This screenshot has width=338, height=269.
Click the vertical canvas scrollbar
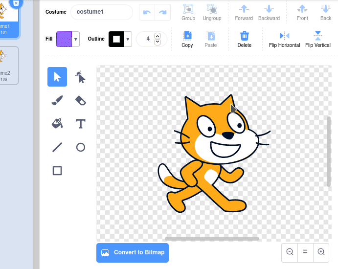tap(329, 152)
